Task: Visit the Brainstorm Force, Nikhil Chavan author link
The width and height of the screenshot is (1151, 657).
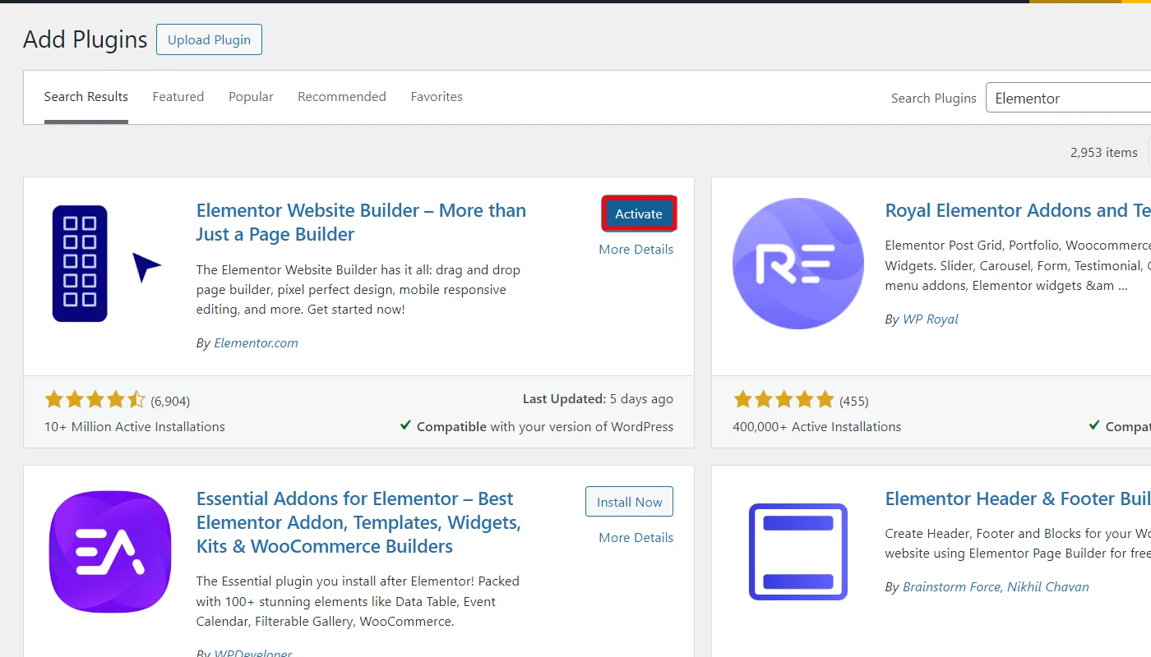Action: [x=996, y=586]
